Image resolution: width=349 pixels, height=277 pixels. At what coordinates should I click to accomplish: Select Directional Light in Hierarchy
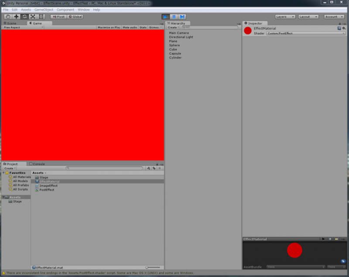tap(181, 37)
